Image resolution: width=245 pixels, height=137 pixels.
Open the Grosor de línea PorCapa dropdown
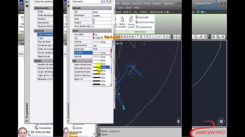click(x=102, y=53)
